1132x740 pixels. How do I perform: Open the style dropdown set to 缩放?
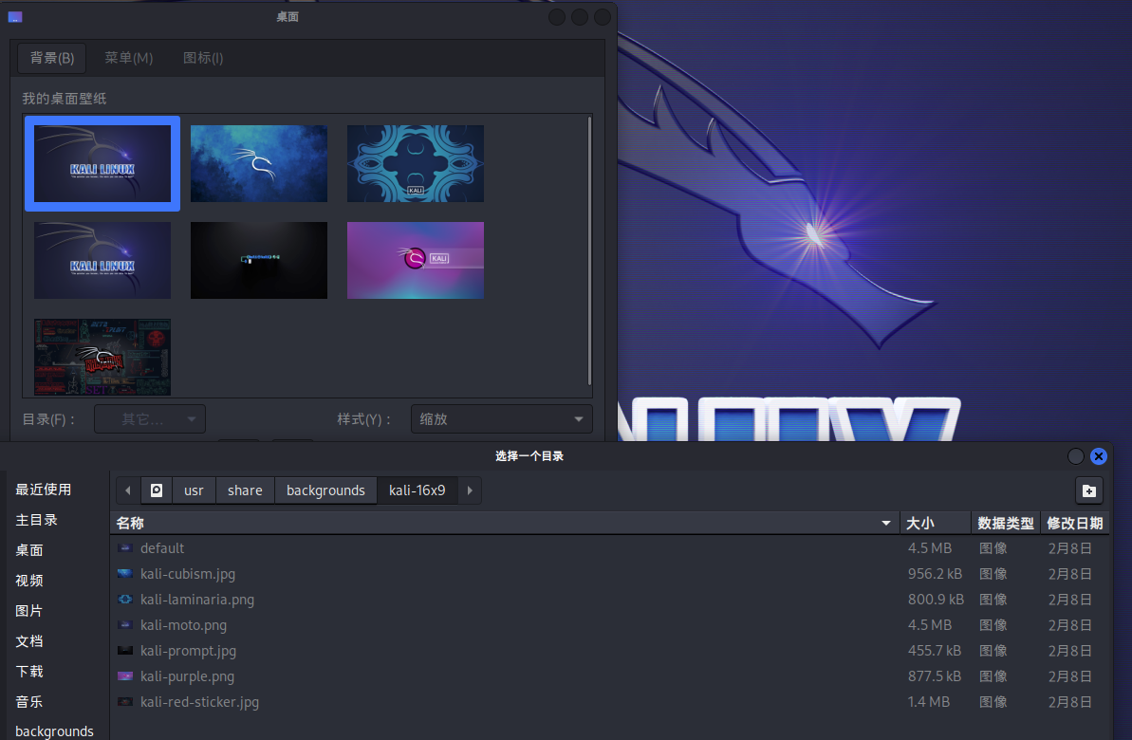coord(501,419)
